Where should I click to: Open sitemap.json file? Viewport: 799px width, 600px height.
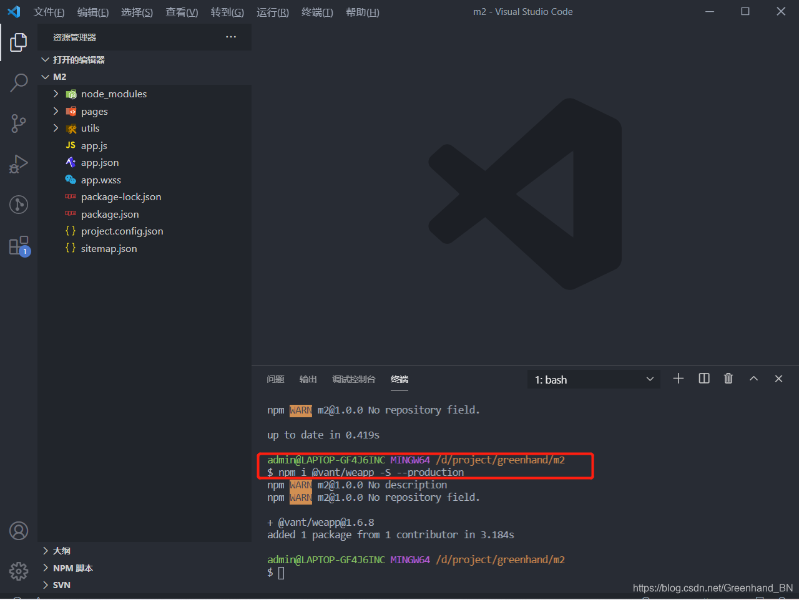click(x=109, y=248)
